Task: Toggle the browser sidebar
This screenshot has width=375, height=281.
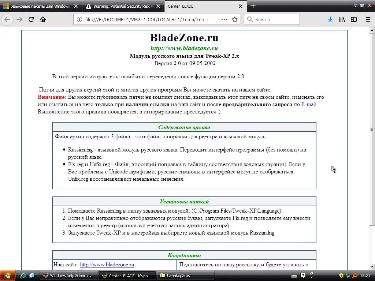Action: point(354,19)
